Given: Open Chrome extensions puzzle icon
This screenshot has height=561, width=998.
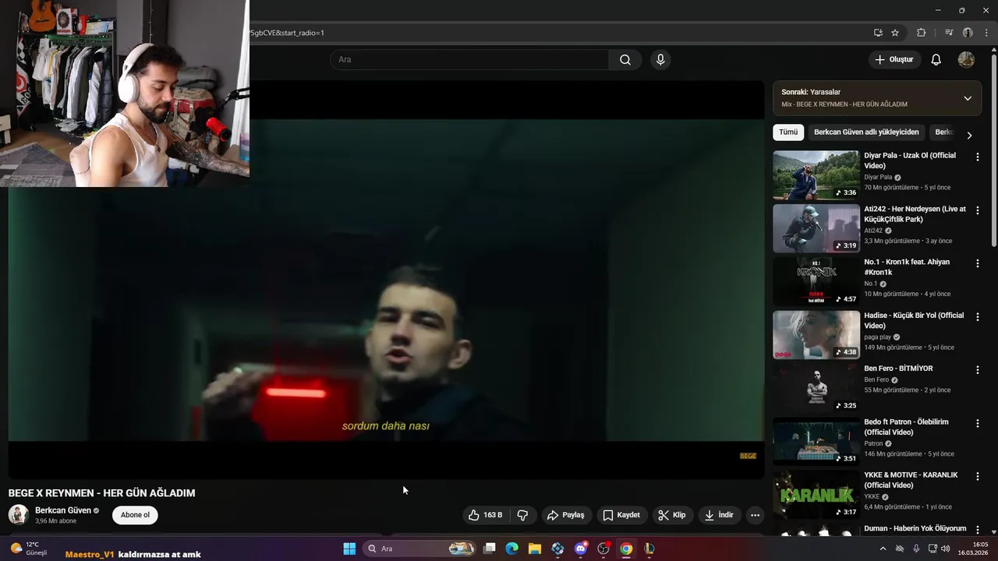Looking at the screenshot, I should [922, 33].
